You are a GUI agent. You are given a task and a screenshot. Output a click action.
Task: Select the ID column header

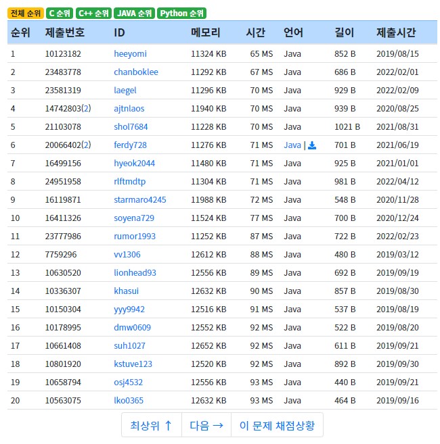click(x=119, y=32)
